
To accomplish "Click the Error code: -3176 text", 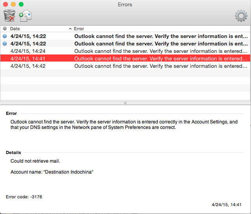I will tap(24, 197).
